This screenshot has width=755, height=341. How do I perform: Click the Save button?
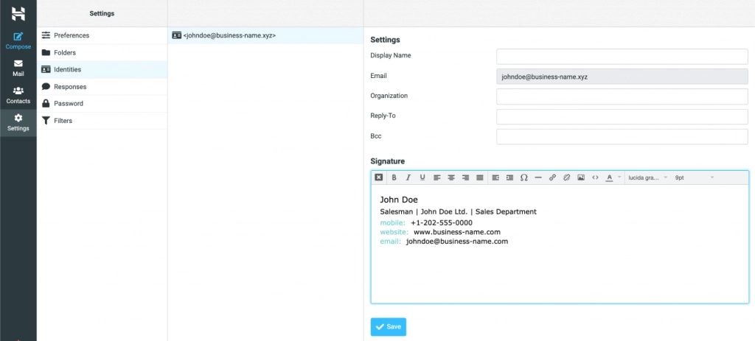(388, 327)
